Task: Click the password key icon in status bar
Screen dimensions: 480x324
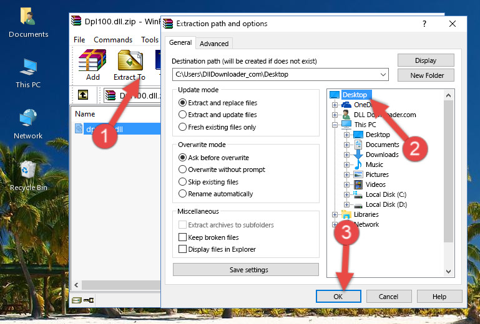Action: [89, 300]
